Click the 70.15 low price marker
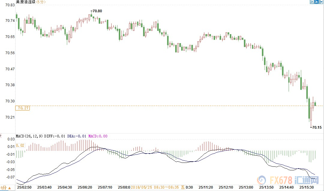The width and height of the screenshot is (324, 191). click(316, 128)
